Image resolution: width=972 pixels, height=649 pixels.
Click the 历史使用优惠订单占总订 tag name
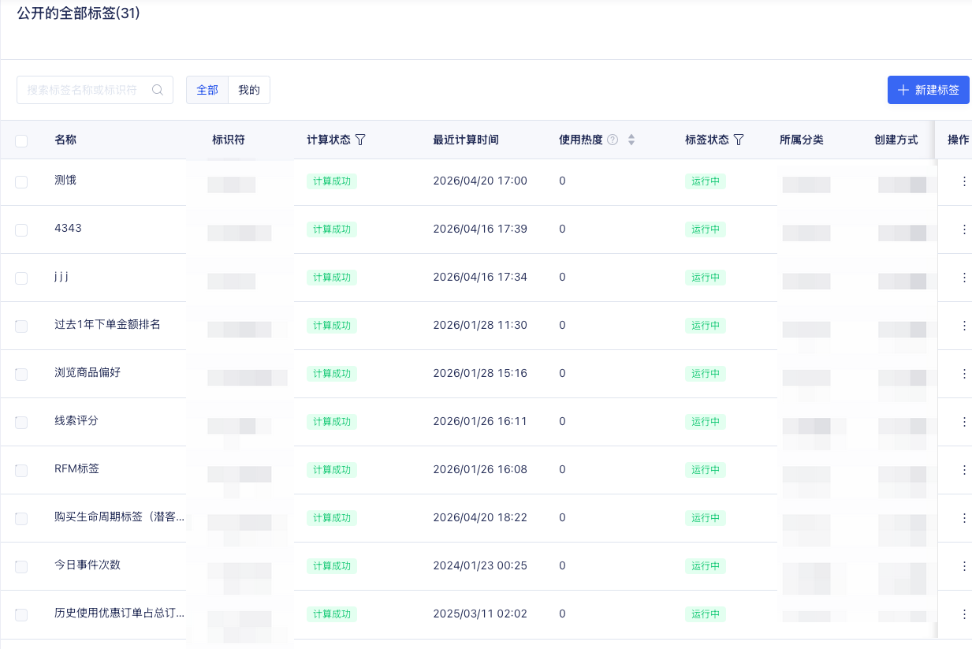(120, 614)
